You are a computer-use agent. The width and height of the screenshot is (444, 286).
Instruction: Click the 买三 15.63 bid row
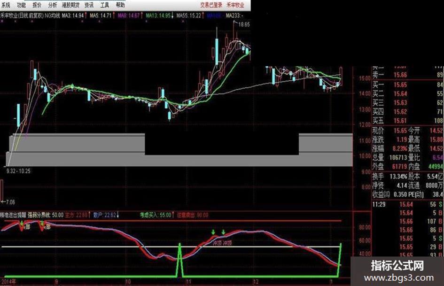[x=407, y=102]
